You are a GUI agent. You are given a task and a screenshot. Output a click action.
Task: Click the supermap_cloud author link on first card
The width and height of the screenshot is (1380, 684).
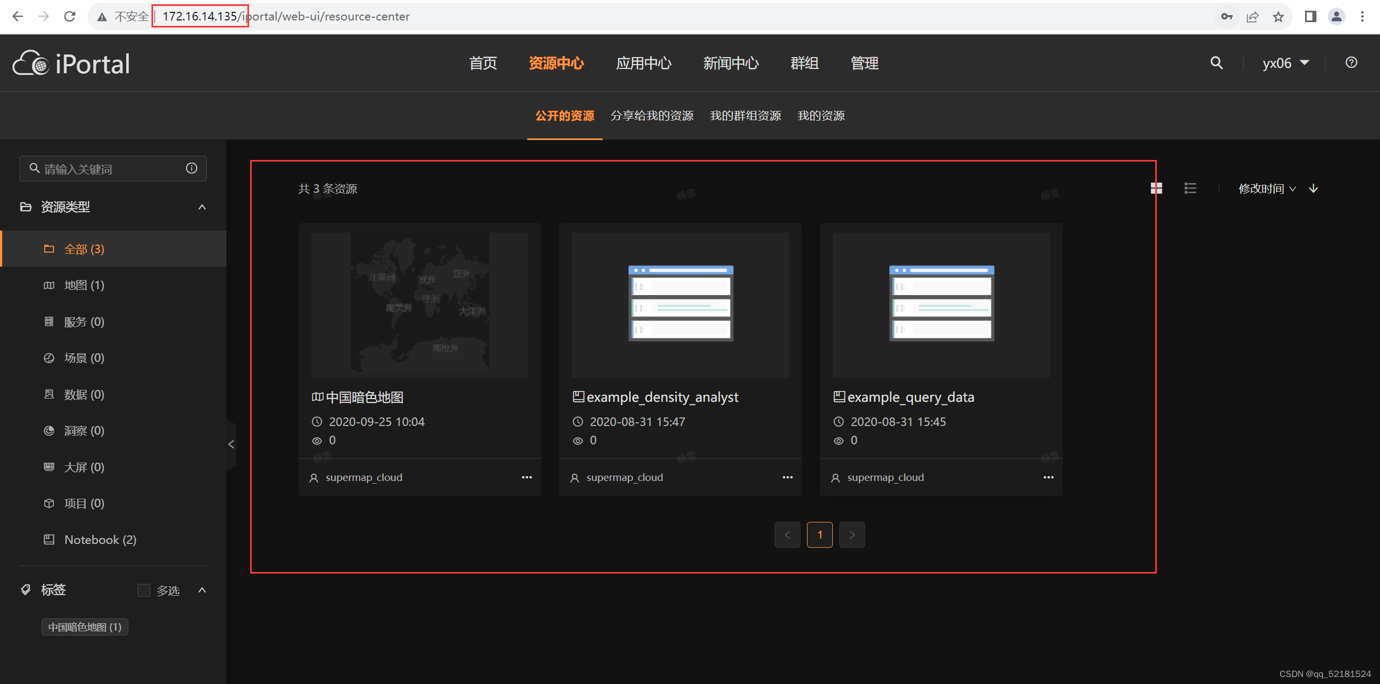pos(364,477)
